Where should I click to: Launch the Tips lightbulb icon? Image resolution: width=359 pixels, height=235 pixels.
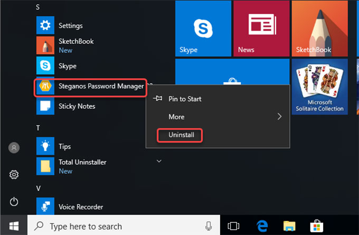(45, 146)
